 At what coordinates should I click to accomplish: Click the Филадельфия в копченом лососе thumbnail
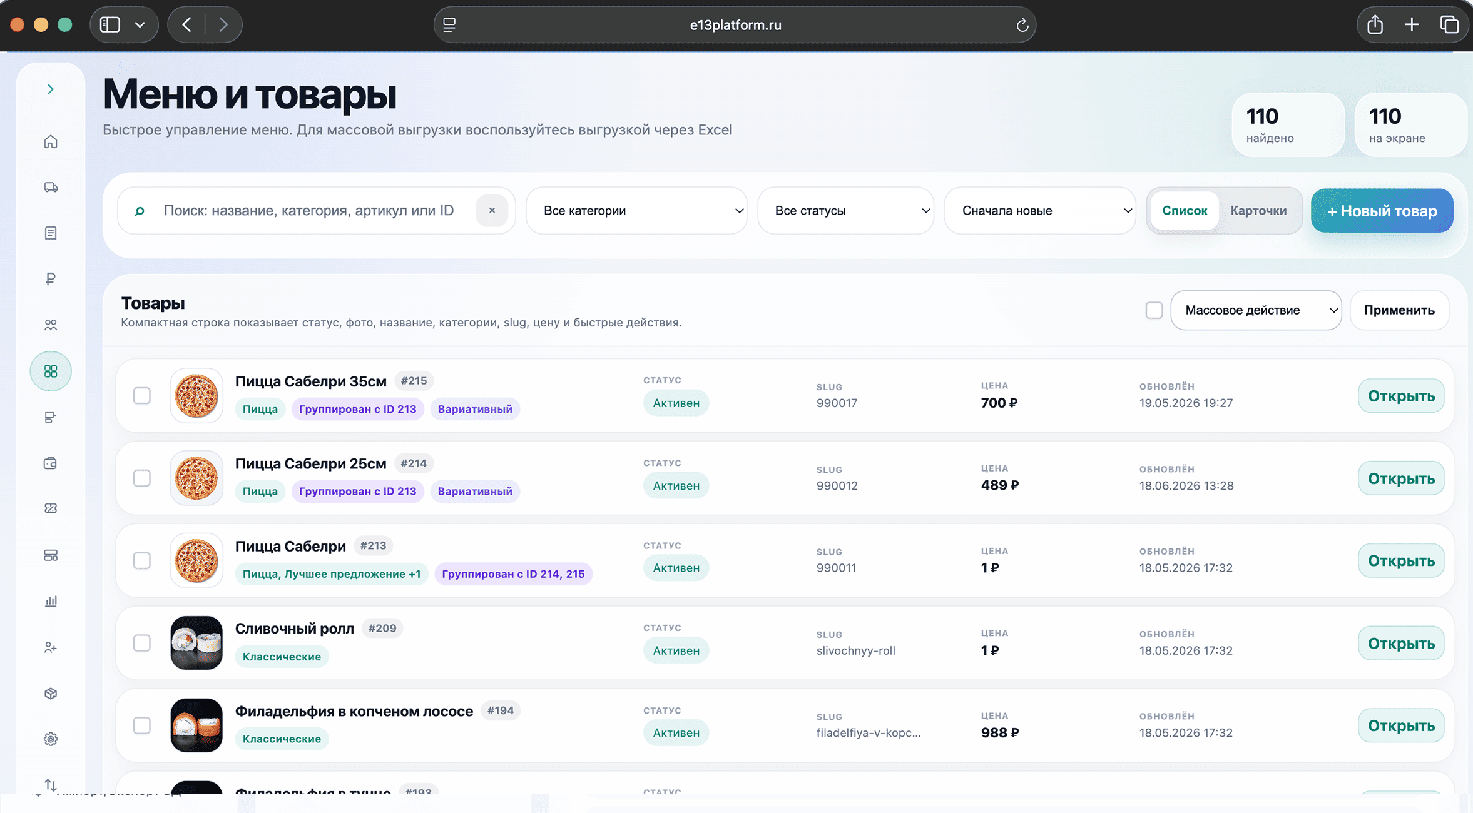(196, 725)
